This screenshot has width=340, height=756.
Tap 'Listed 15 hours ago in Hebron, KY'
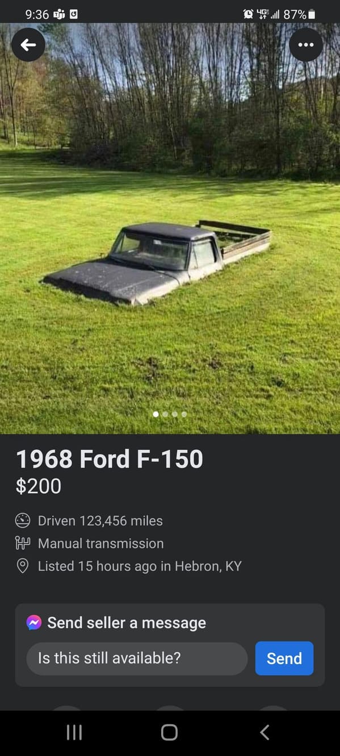[140, 566]
